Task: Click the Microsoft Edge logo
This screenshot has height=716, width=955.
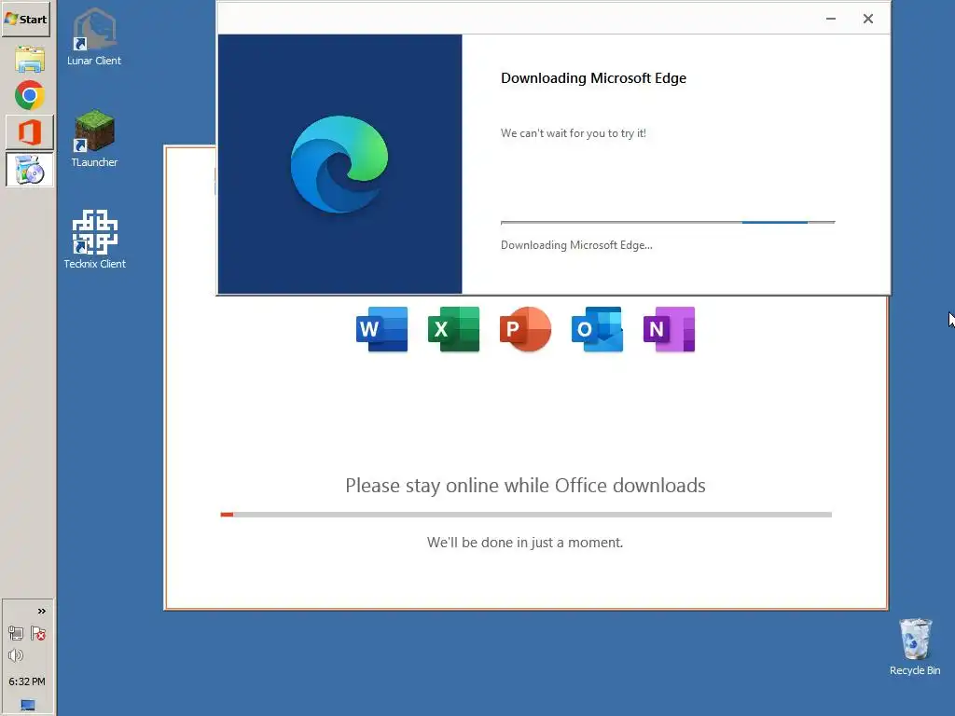Action: point(339,164)
